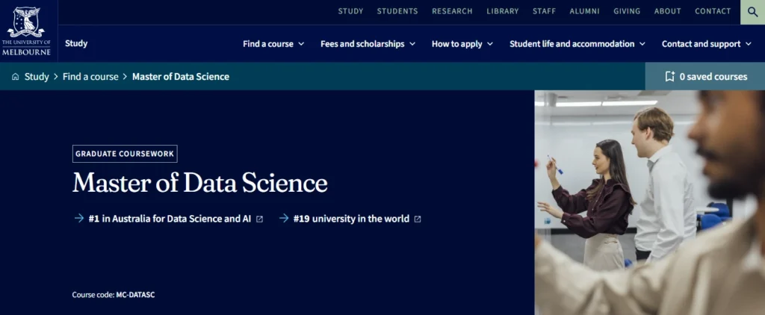Expand Fees and scholarships menu

pos(368,44)
